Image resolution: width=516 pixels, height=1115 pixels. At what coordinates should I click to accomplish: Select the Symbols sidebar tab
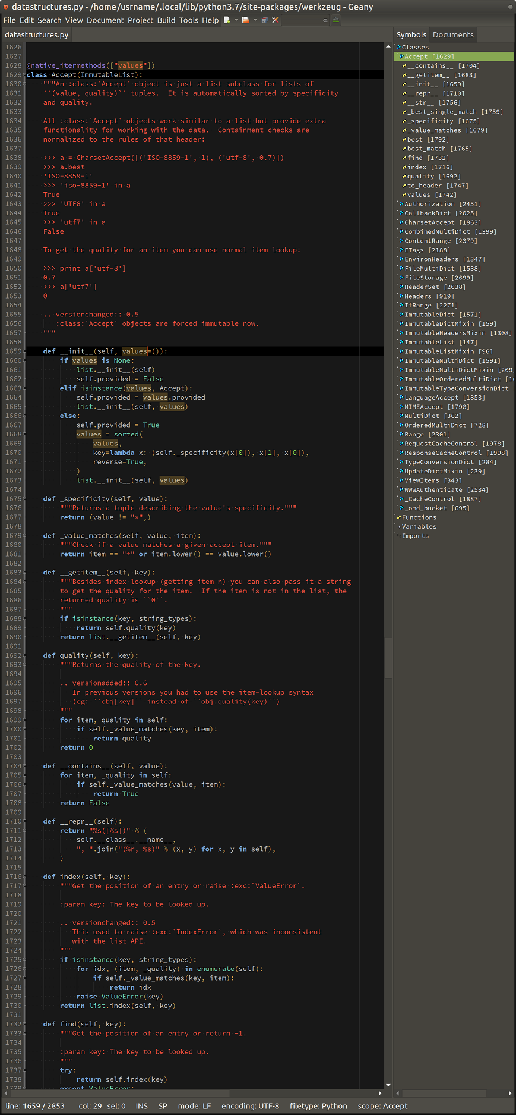[x=411, y=35]
